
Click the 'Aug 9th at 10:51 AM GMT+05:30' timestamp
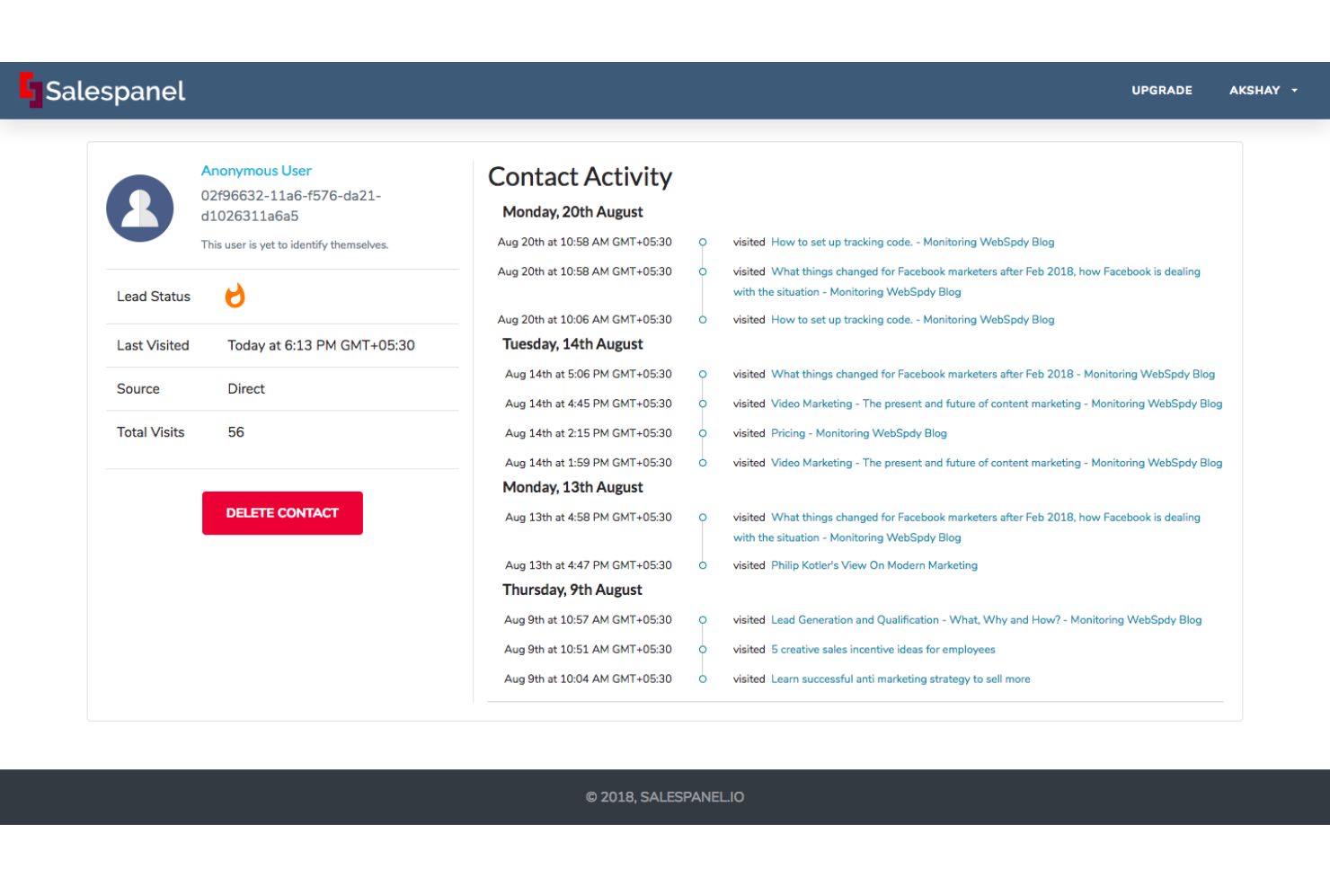click(x=588, y=650)
